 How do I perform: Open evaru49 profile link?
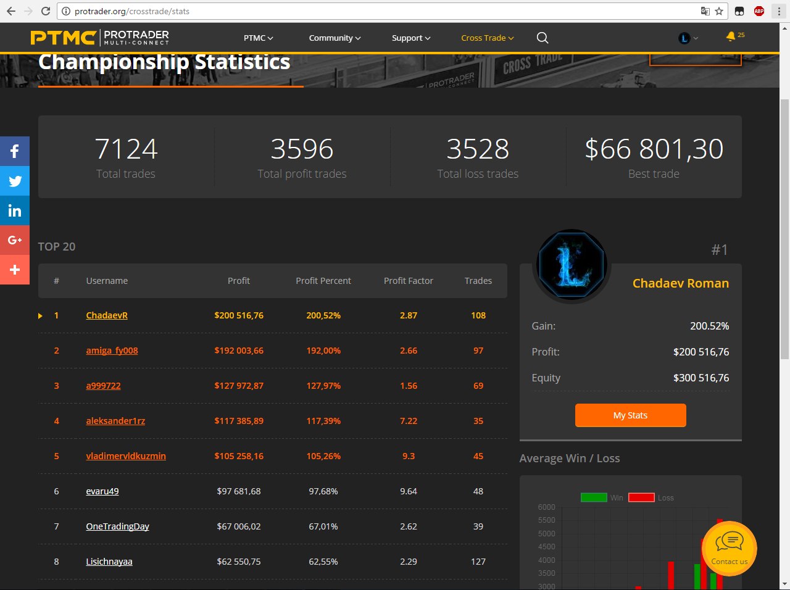pos(102,491)
